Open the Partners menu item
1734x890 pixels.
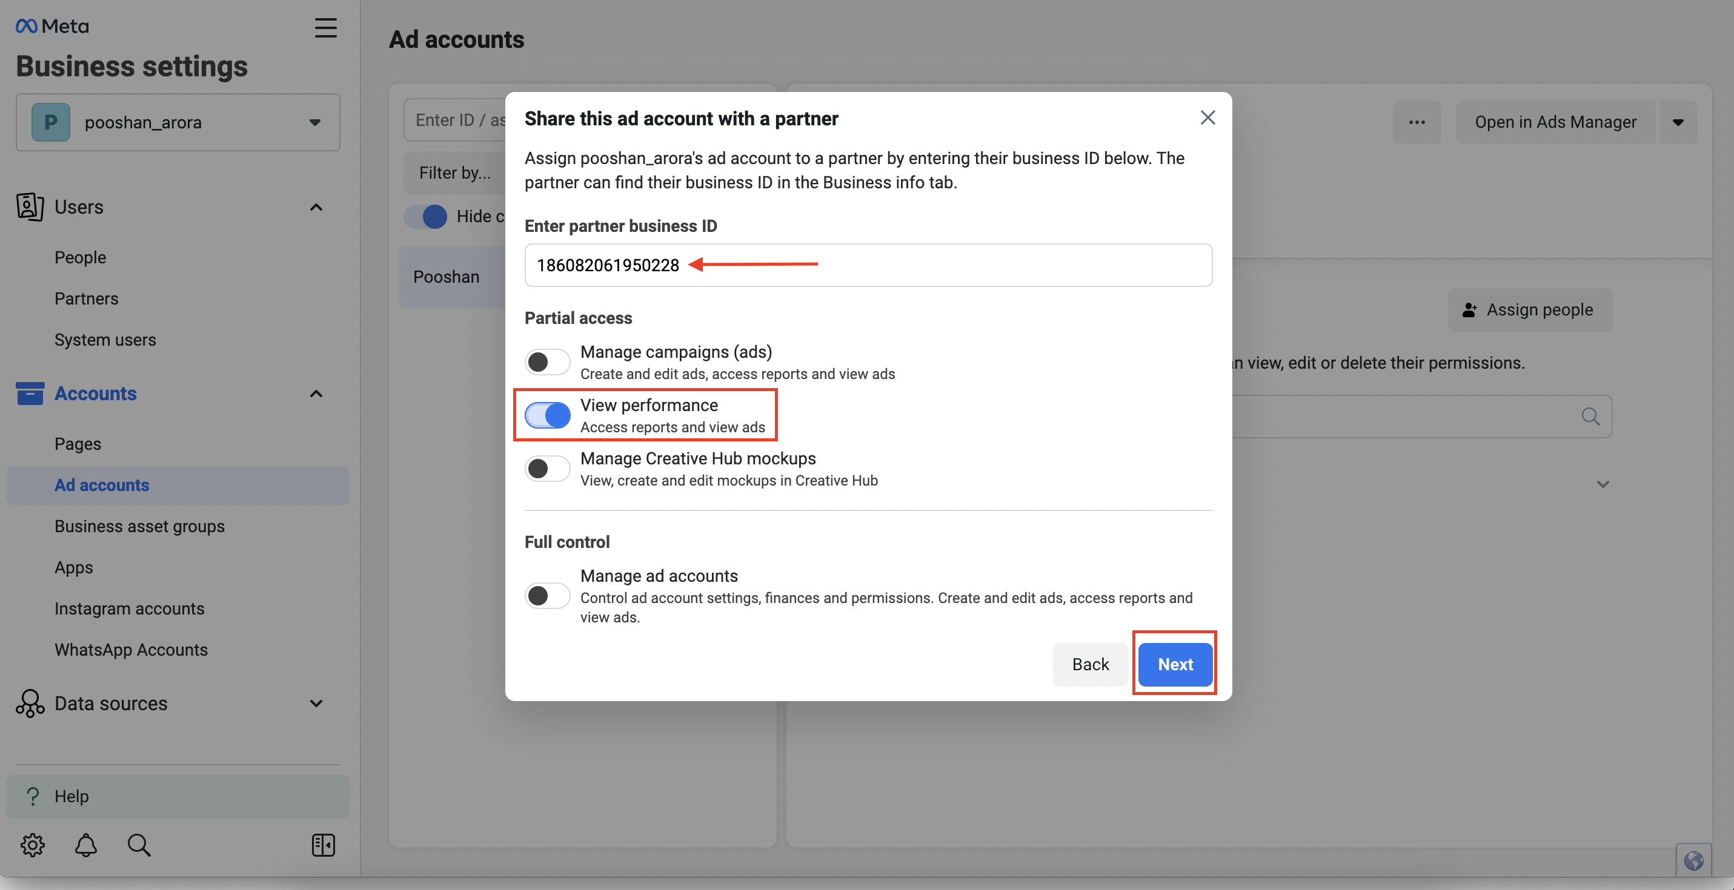pos(86,298)
